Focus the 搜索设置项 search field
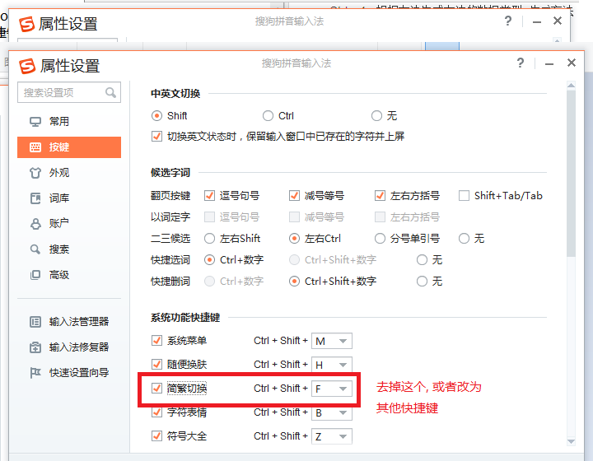Screen dimensions: 593x461 pos(69,92)
